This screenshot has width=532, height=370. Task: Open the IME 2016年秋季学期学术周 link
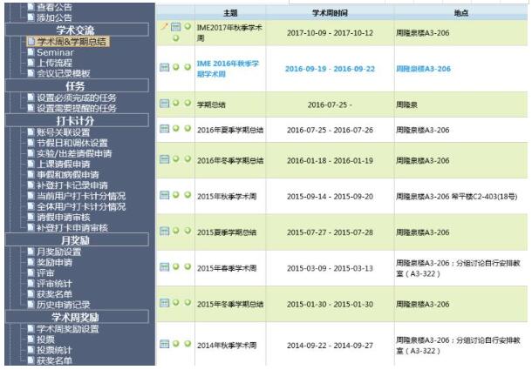[228, 68]
